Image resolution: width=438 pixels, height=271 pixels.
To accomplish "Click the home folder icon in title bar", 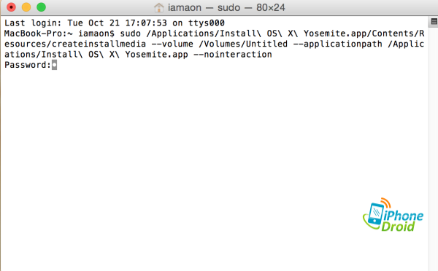I will pyautogui.click(x=158, y=7).
